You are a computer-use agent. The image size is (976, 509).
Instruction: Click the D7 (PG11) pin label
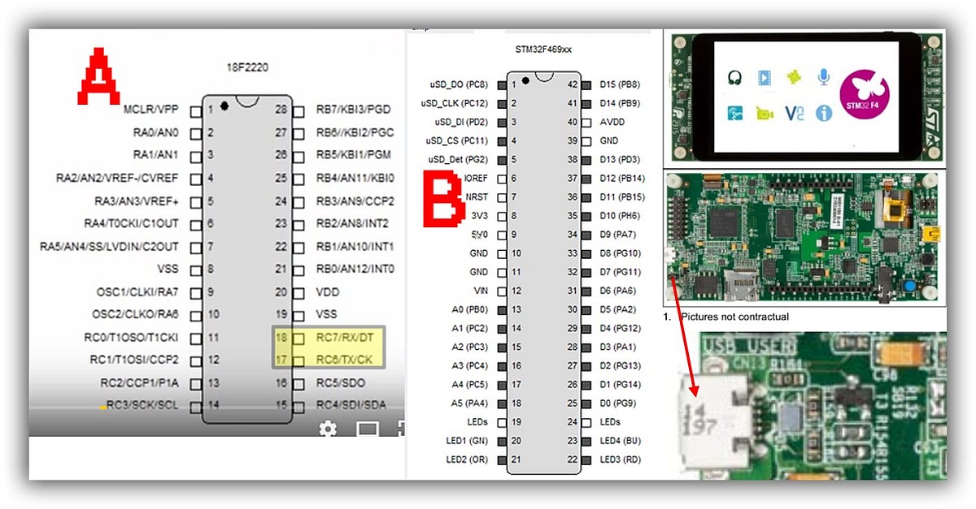click(x=621, y=272)
